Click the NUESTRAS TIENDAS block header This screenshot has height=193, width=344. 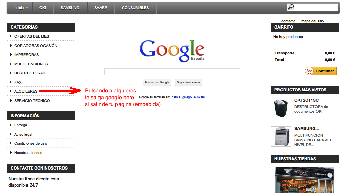(x=305, y=159)
